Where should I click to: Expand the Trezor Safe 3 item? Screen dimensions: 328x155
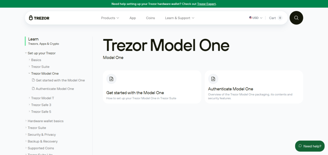(x=29, y=105)
